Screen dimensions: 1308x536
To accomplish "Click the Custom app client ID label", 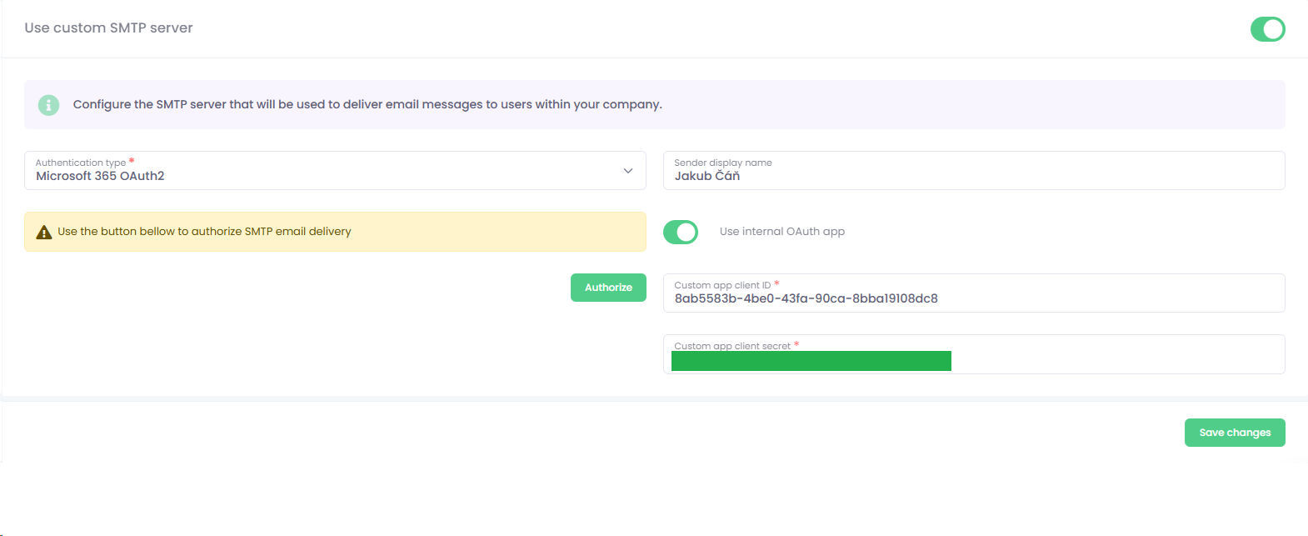I will click(722, 285).
